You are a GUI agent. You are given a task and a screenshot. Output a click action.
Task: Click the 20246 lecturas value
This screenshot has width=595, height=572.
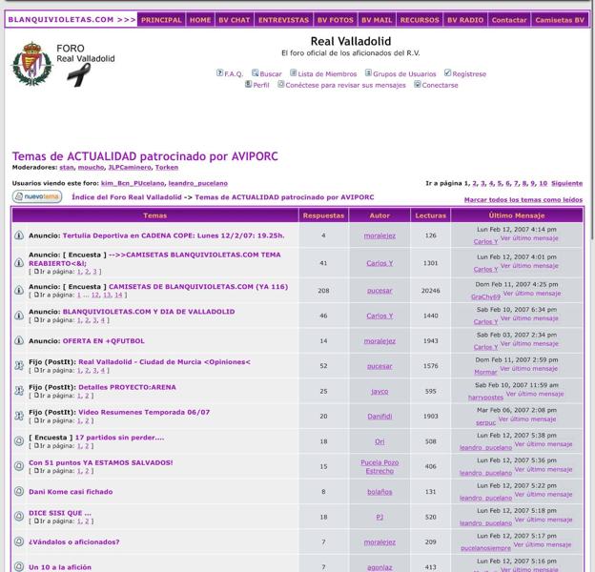coord(430,291)
